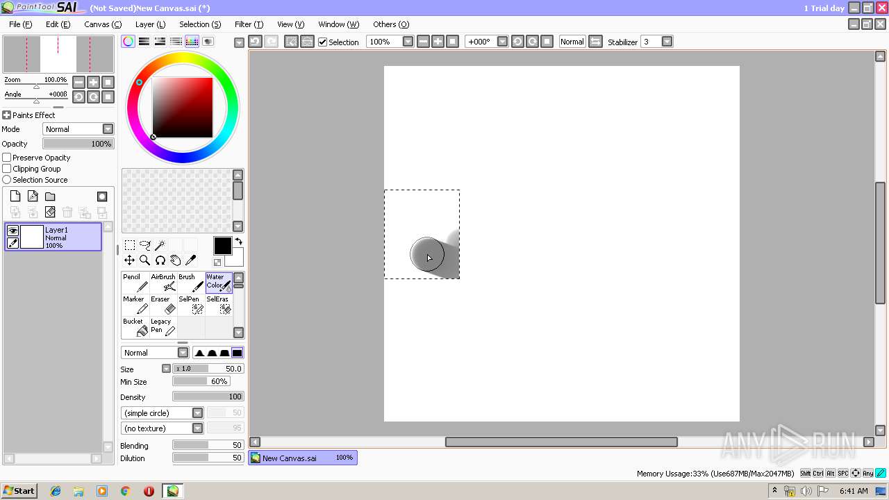Open the brush size multiplier dropdown
Image resolution: width=889 pixels, height=500 pixels.
point(167,369)
